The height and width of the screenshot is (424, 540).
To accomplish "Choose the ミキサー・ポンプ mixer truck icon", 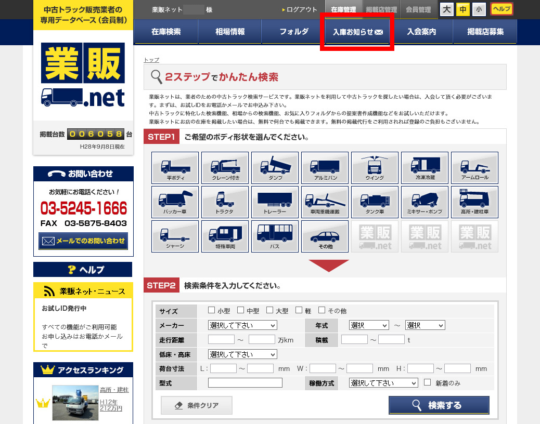I will 425,202.
